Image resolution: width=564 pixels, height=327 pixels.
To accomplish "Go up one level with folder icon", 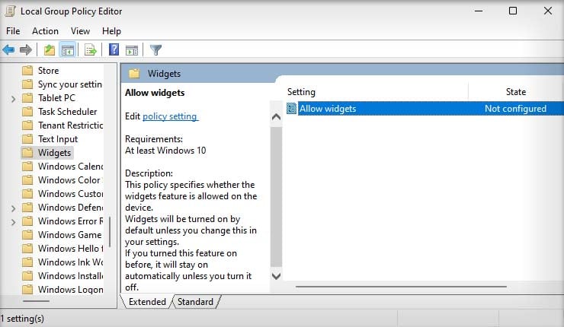I will (50, 50).
